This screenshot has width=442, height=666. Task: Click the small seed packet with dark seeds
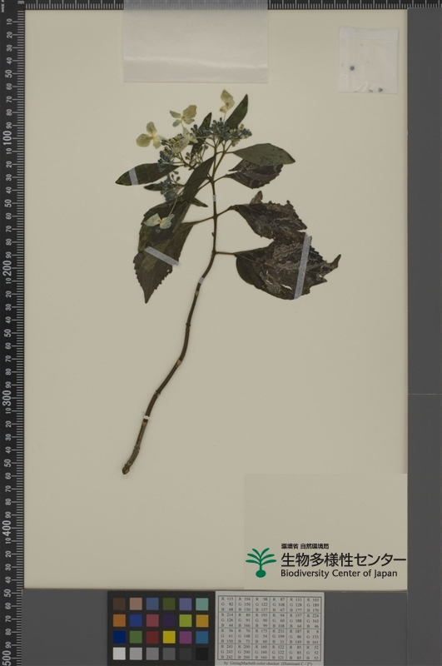(369, 60)
